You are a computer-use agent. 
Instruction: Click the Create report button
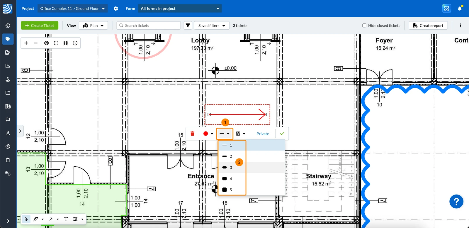[428, 26]
